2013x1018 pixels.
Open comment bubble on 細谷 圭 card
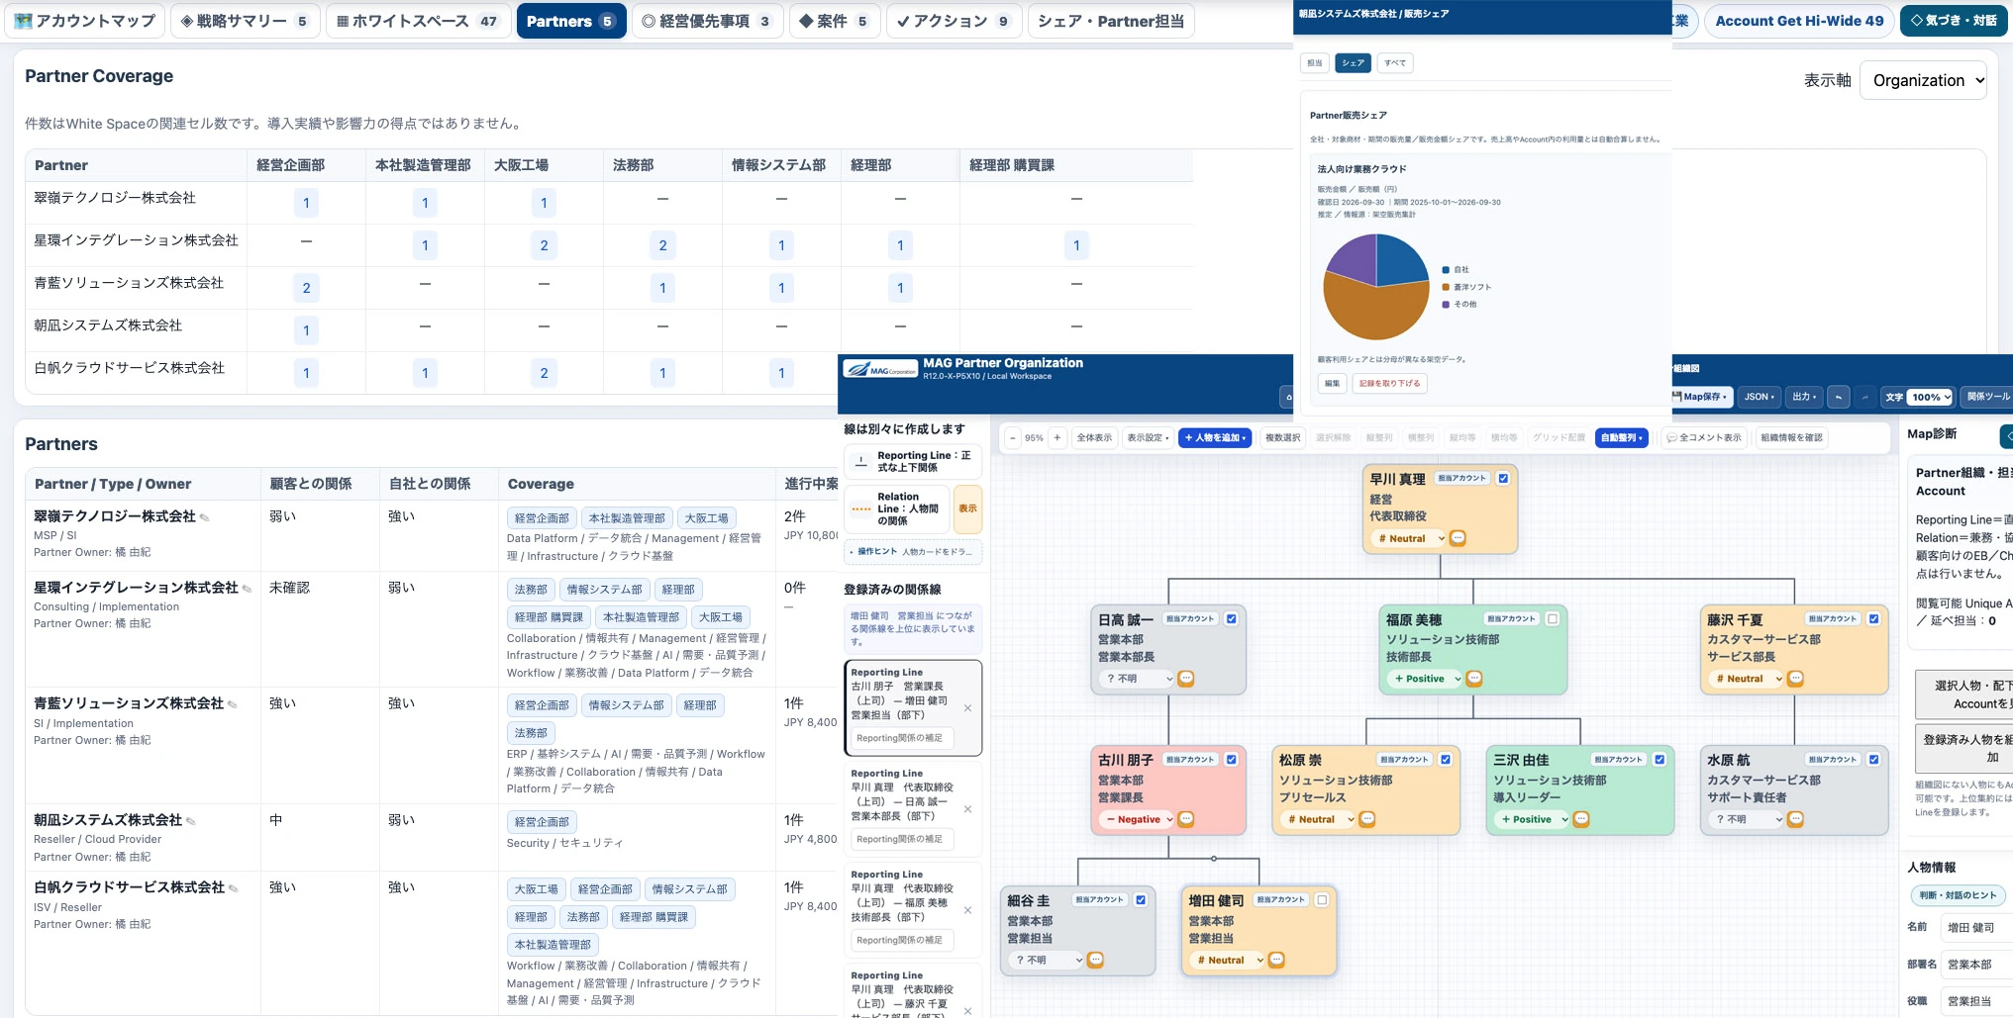[x=1095, y=960]
